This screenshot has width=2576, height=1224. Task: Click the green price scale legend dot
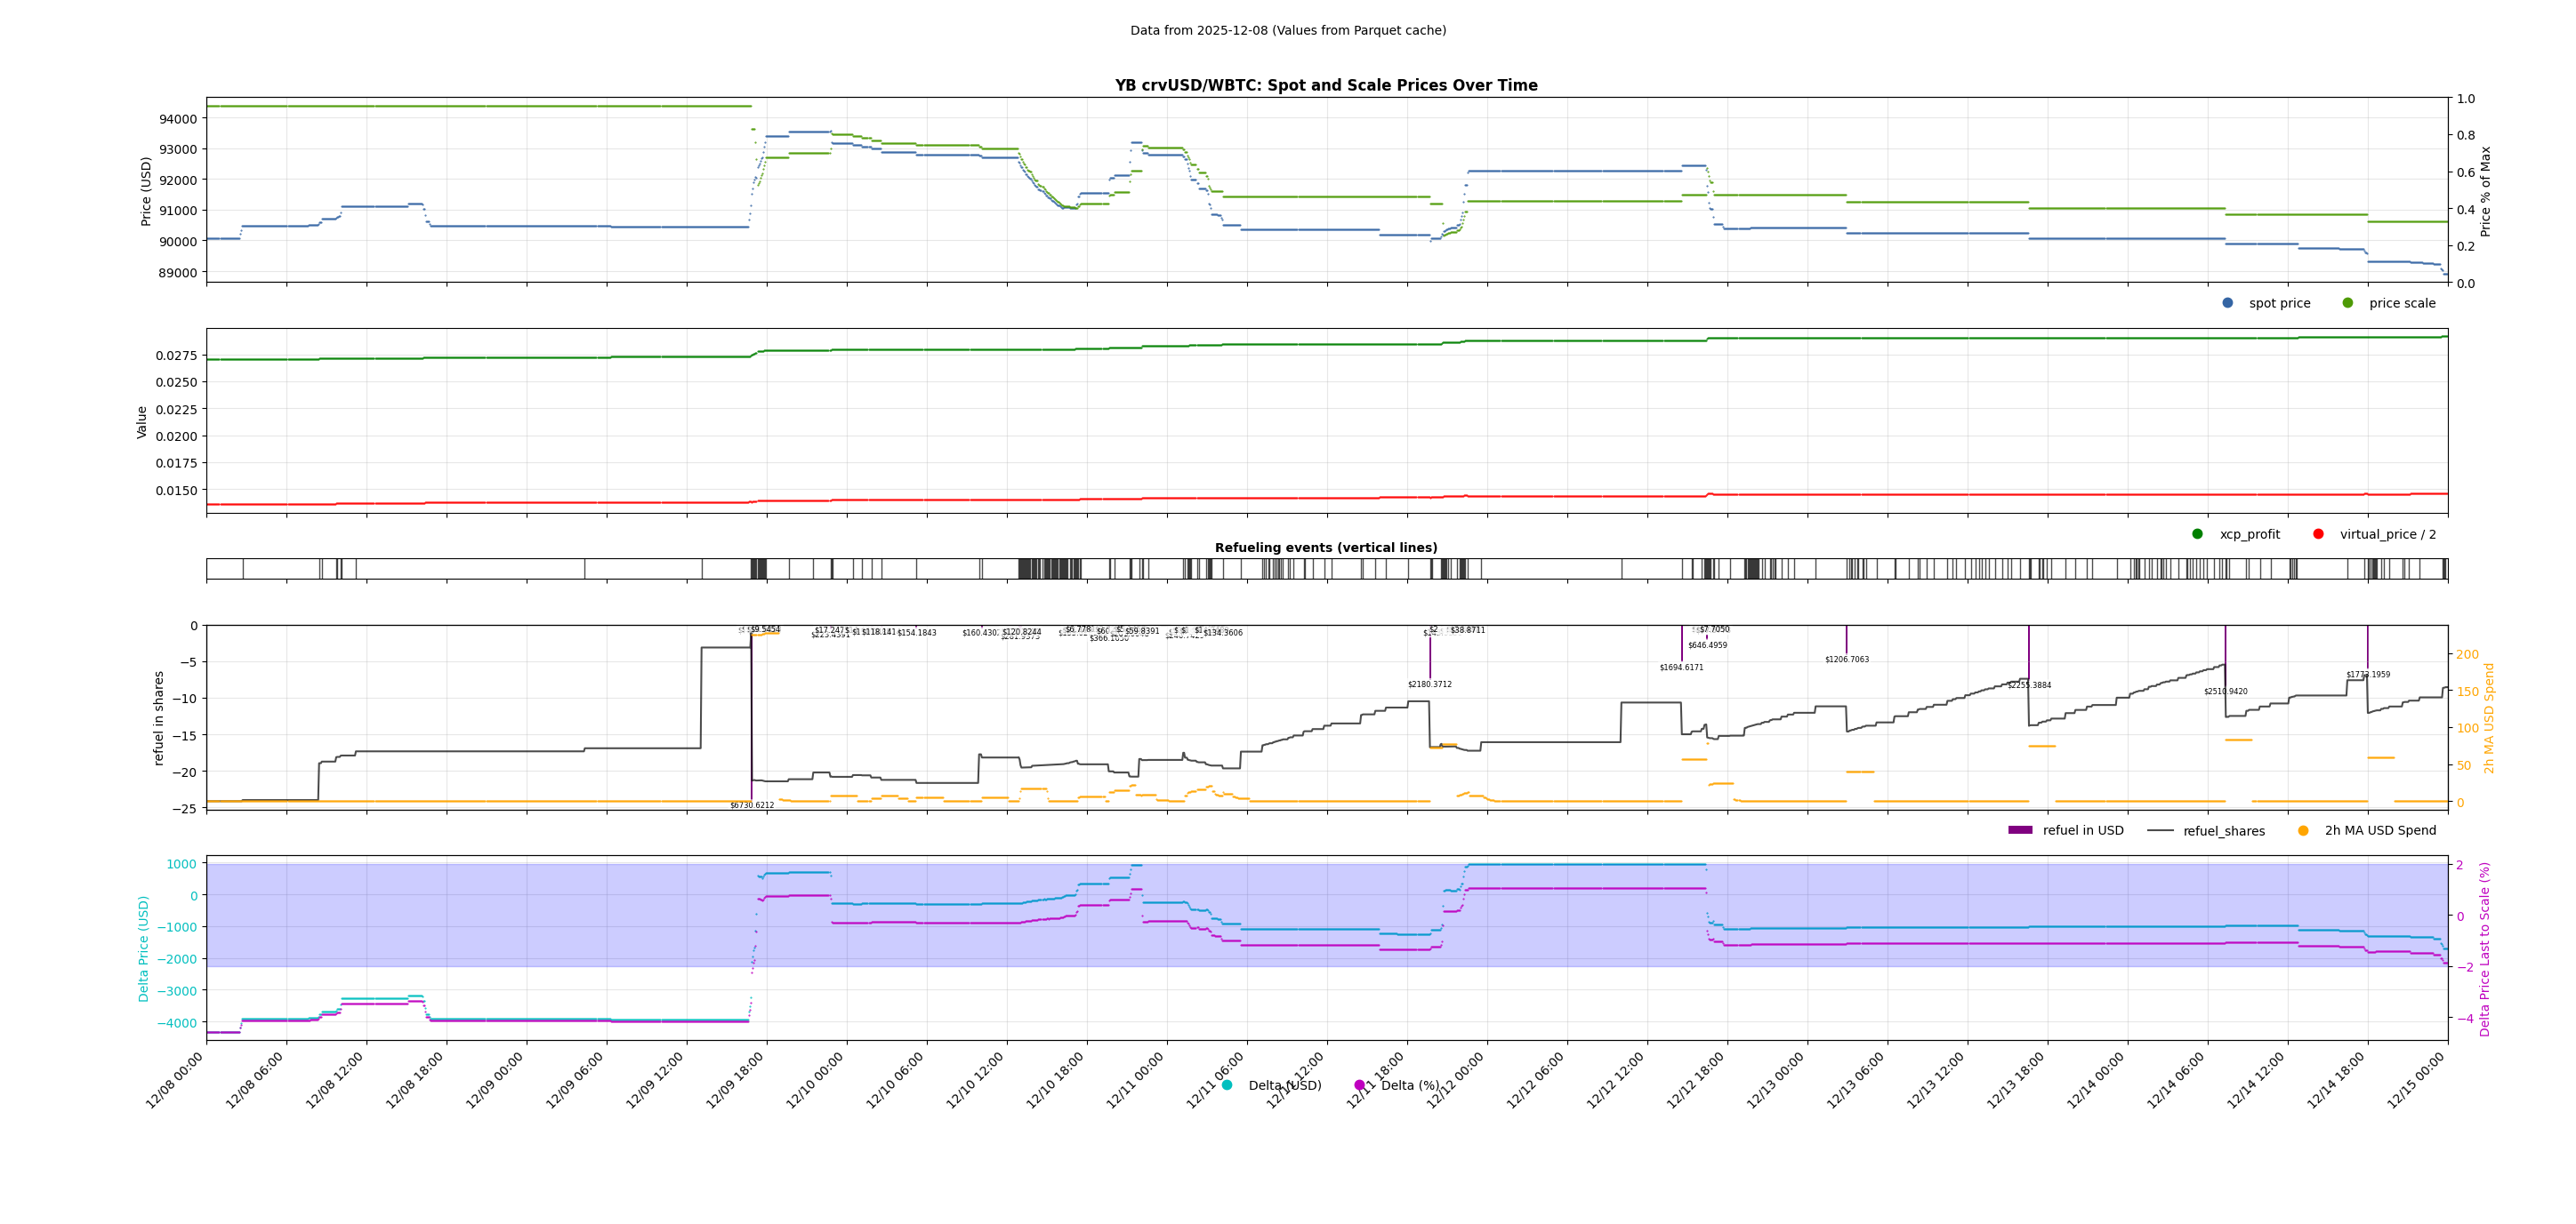2347,303
